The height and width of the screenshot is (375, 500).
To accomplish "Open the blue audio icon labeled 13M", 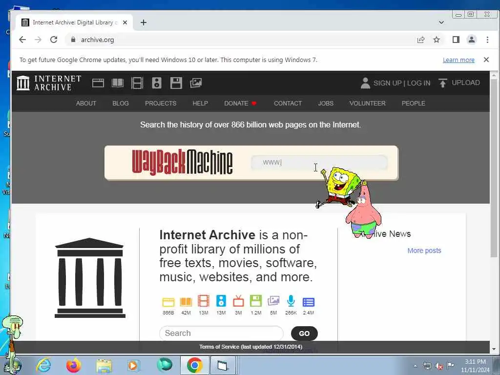I will (x=221, y=301).
